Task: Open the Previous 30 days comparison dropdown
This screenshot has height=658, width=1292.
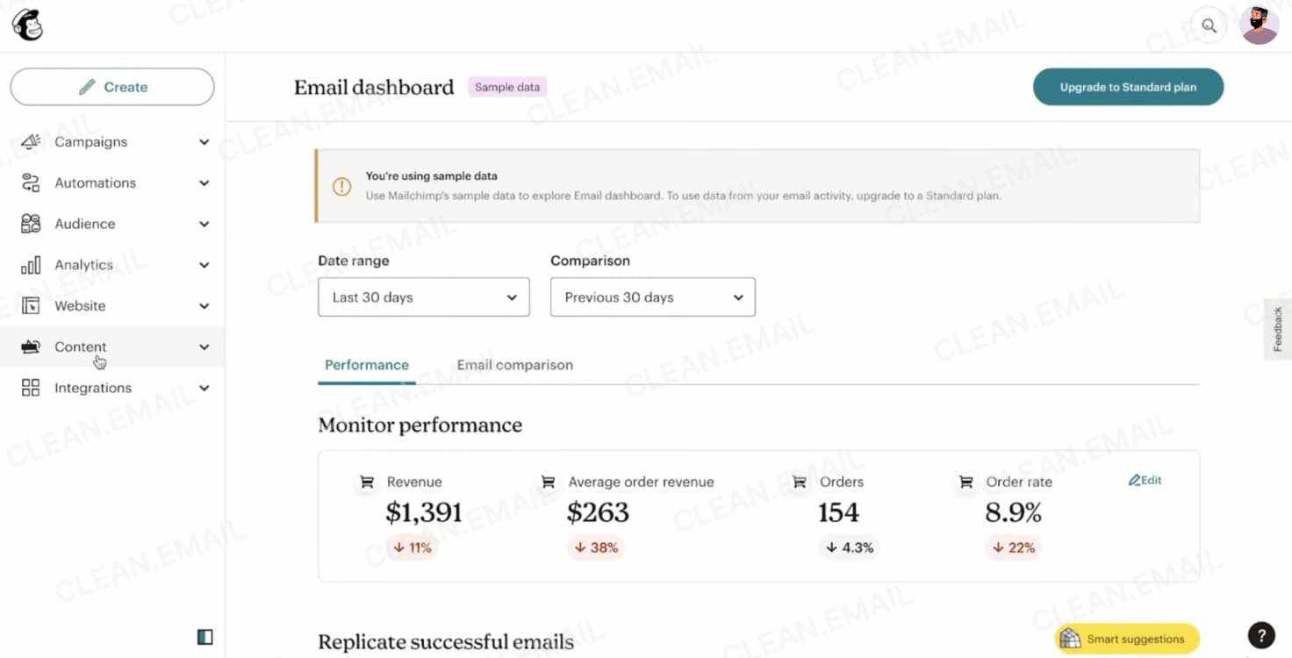Action: pos(652,297)
